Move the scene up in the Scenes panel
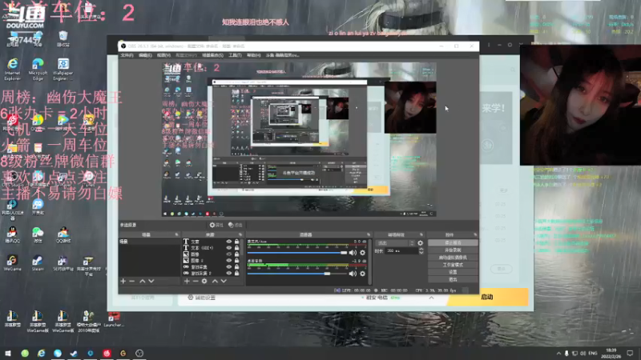The height and width of the screenshot is (360, 641). [143, 282]
